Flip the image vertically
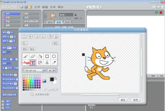The width and height of the screenshot is (165, 111). tap(56, 36)
